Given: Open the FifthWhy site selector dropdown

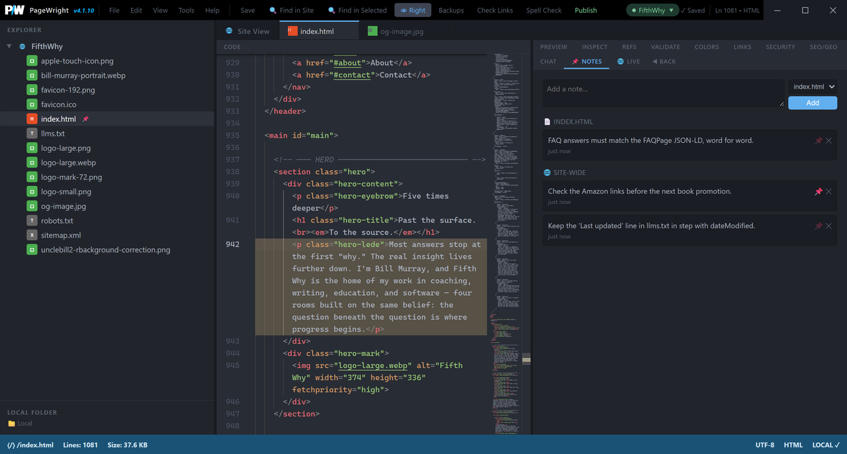Looking at the screenshot, I should 652,10.
